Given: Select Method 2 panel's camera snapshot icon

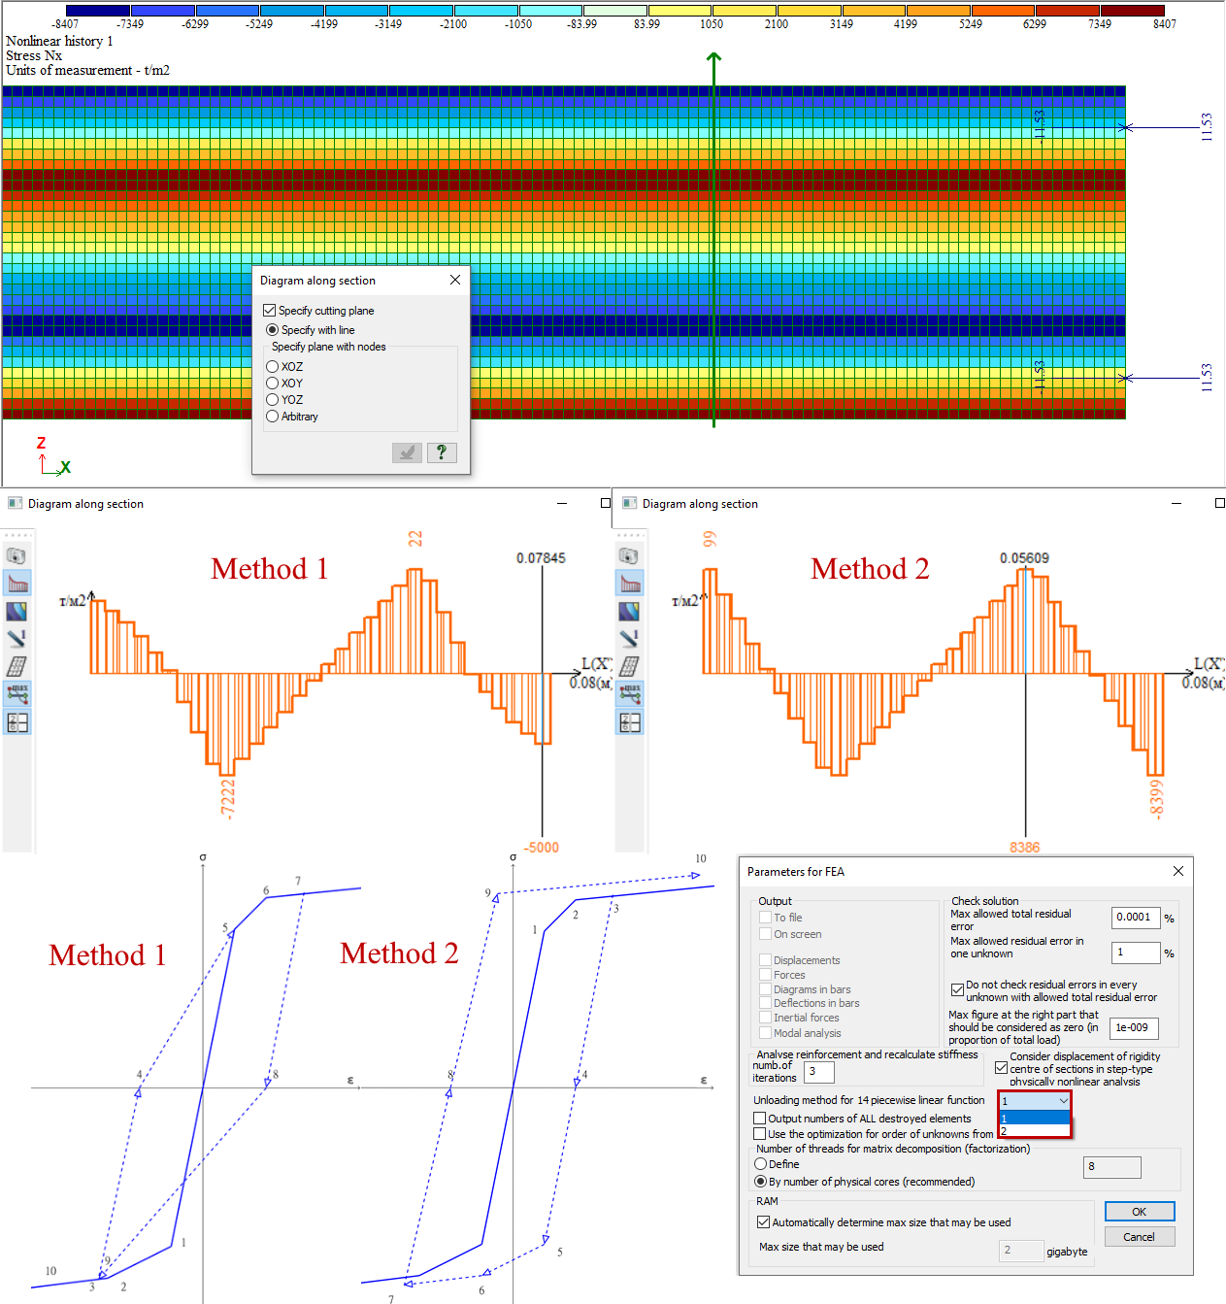Looking at the screenshot, I should pos(630,553).
